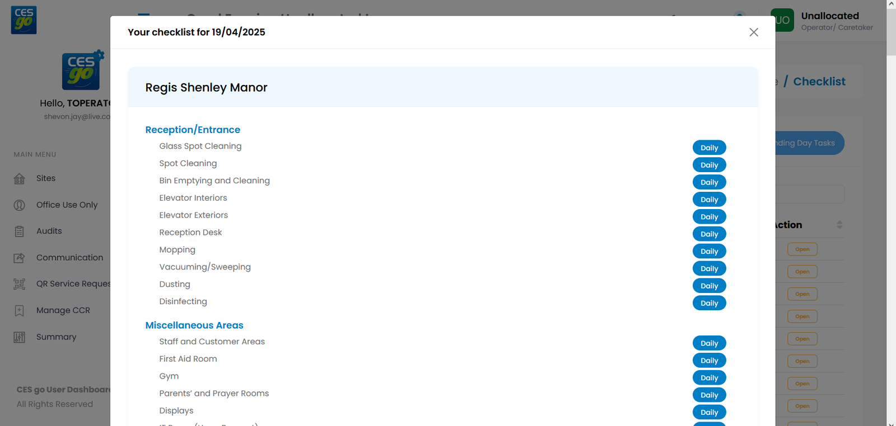
Task: Click Daily badge for Glass Spot Cleaning
Action: point(709,148)
